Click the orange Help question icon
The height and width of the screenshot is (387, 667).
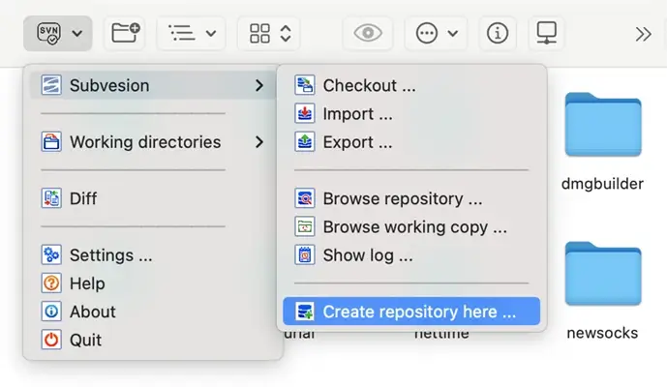point(51,283)
